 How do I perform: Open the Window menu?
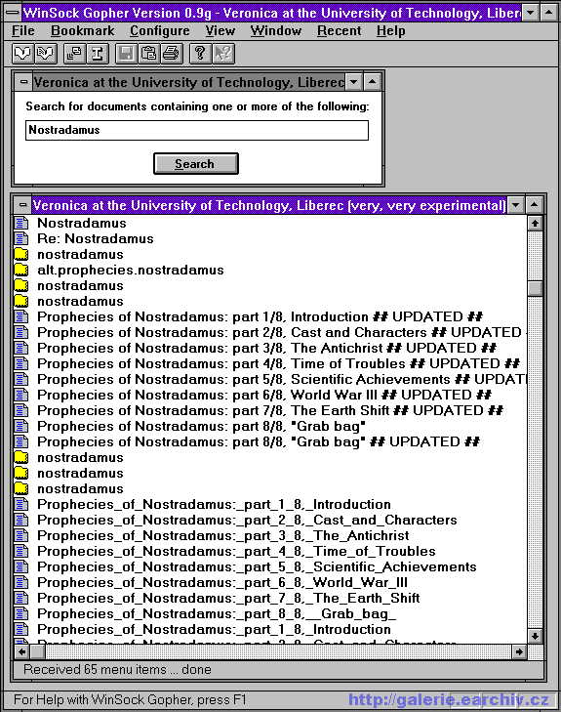tap(276, 31)
